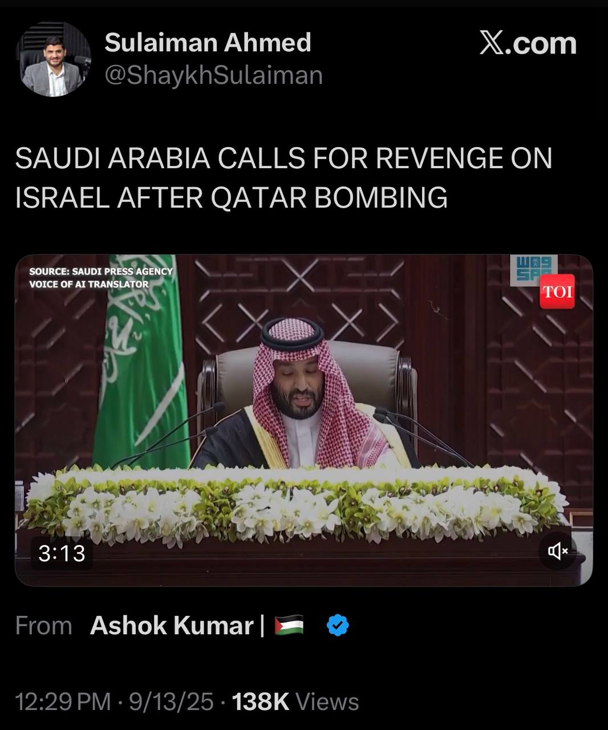
Task: Click the SPA watermark logo in video
Action: point(533,269)
